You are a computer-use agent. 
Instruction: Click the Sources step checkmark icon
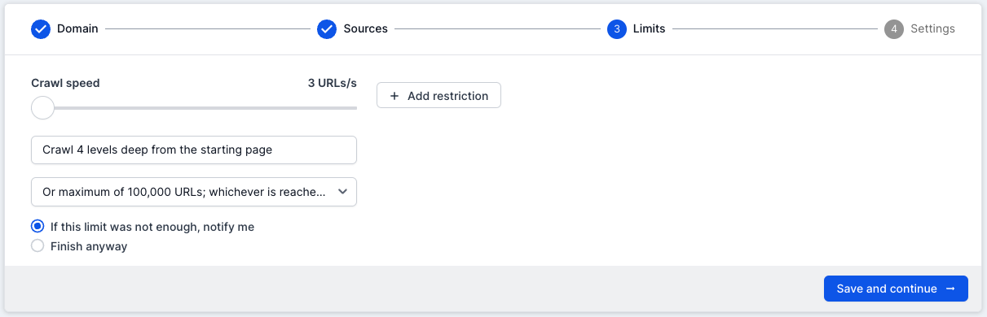click(x=327, y=29)
